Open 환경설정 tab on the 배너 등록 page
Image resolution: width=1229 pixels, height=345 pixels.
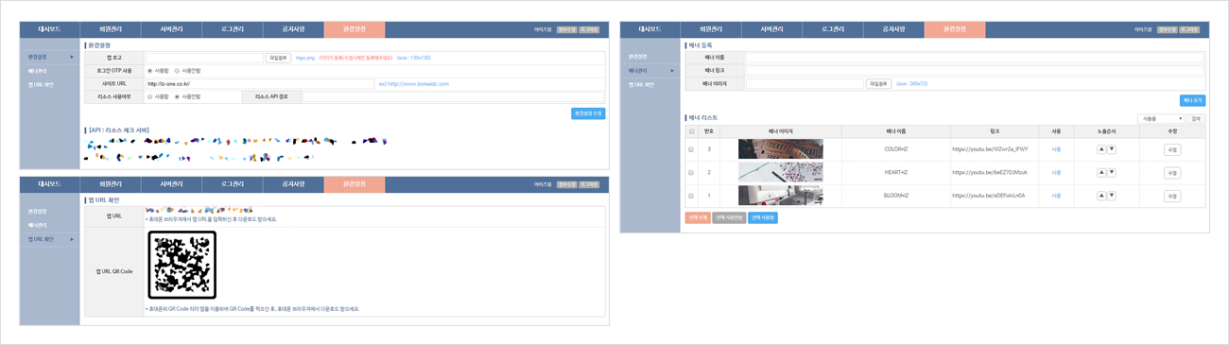[x=954, y=29]
